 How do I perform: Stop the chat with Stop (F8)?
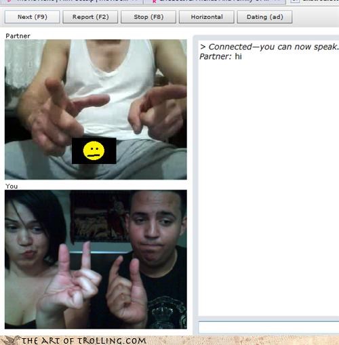coord(148,17)
